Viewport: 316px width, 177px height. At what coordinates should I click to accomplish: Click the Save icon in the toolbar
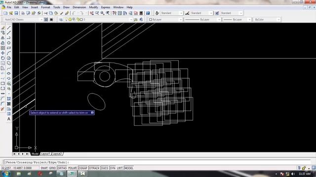pyautogui.click(x=16, y=13)
